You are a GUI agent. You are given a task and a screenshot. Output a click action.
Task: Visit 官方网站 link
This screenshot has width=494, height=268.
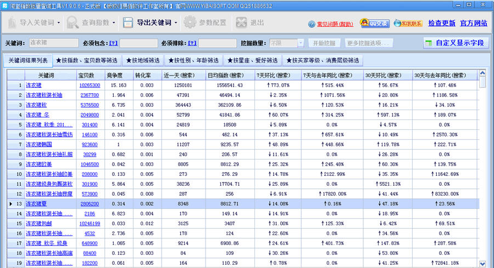[x=474, y=23]
